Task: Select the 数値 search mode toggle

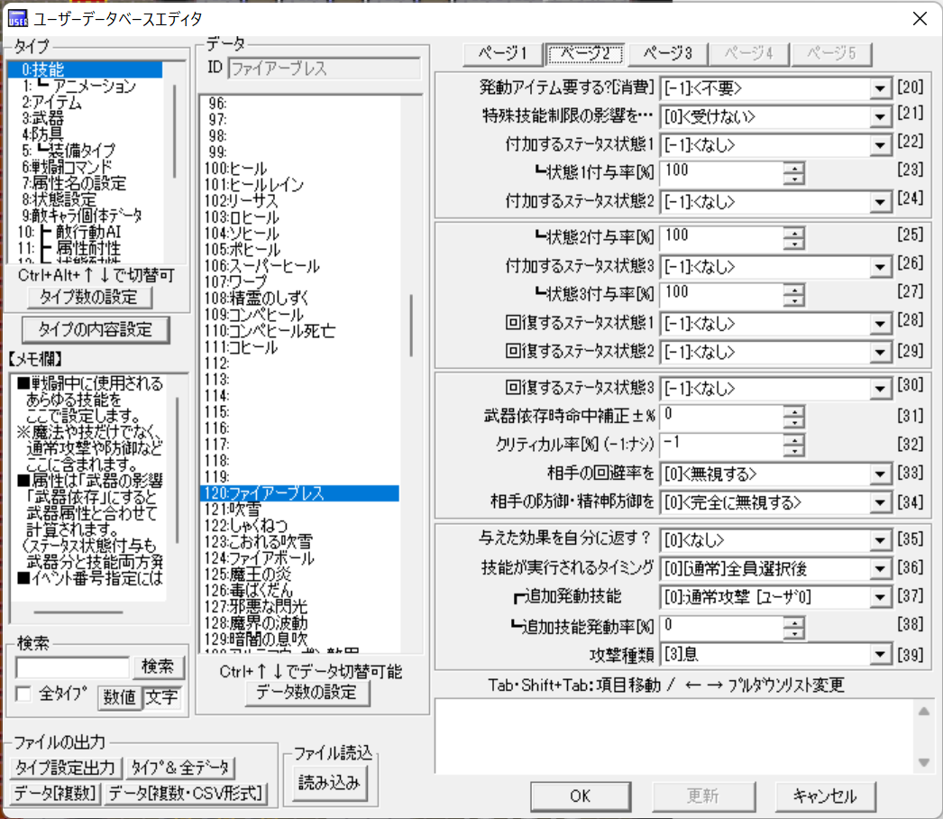Action: 120,697
